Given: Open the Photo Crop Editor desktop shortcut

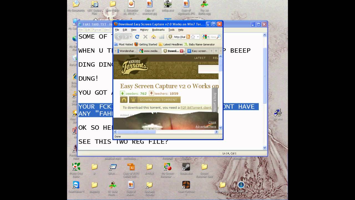Looking at the screenshot, I should 76,170.
